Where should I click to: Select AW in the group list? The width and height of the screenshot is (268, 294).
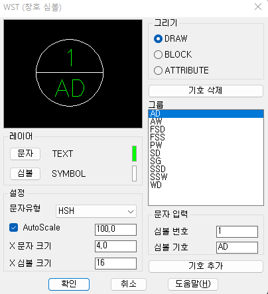tap(206, 121)
